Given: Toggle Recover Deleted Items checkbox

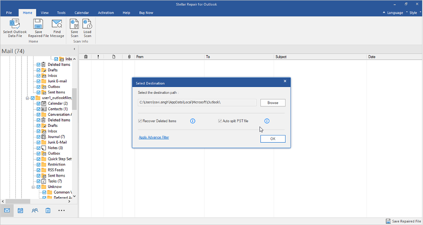Looking at the screenshot, I should coord(140,121).
